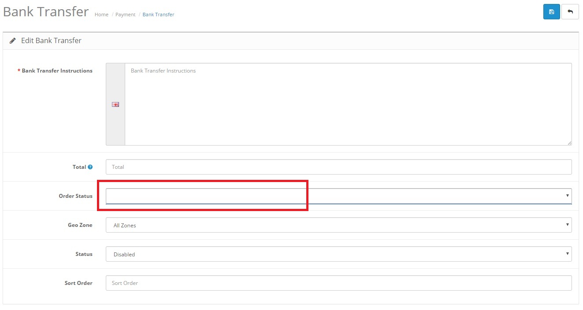This screenshot has height=310, width=583.
Task: Click the blue Save floppy-disk button
Action: point(551,12)
